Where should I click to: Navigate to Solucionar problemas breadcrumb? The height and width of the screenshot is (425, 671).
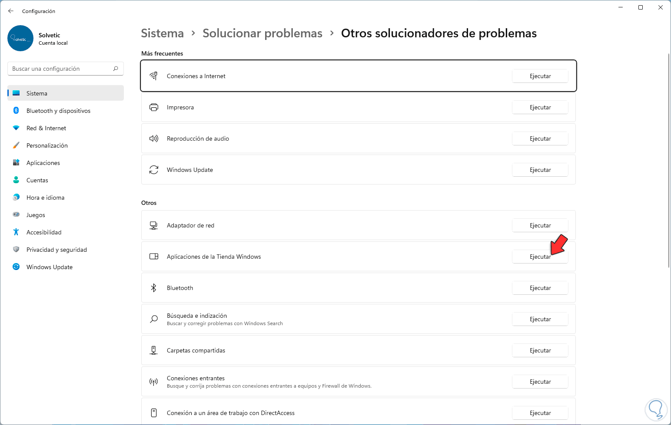pyautogui.click(x=262, y=33)
